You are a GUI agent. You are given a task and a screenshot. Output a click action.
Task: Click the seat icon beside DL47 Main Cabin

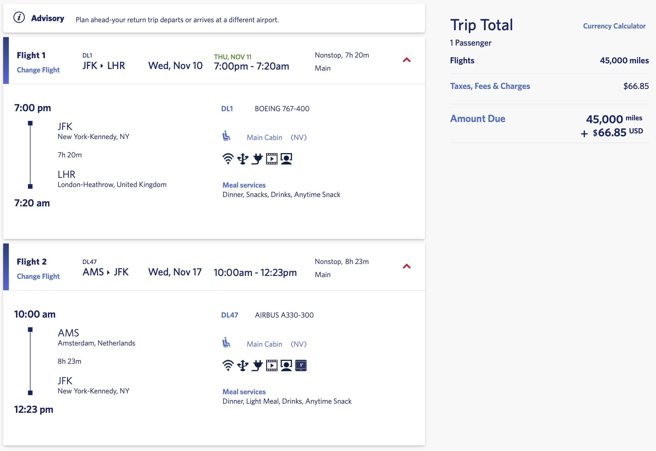click(226, 342)
